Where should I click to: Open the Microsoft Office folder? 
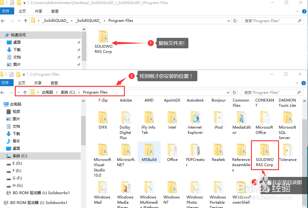click(x=265, y=123)
